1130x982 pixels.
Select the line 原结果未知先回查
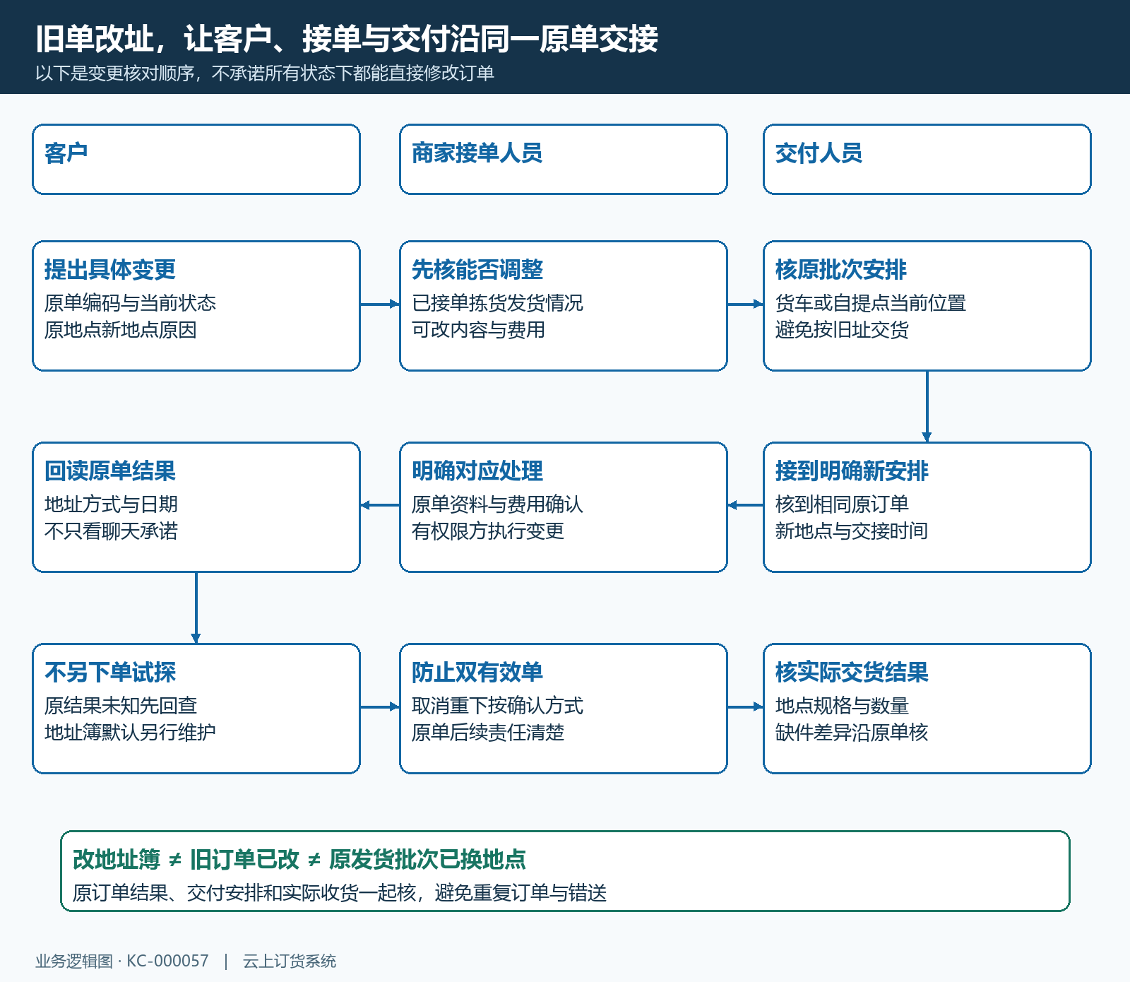coord(121,706)
